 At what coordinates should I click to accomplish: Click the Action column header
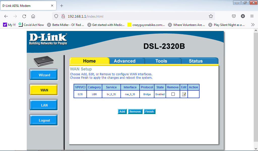click(x=193, y=87)
